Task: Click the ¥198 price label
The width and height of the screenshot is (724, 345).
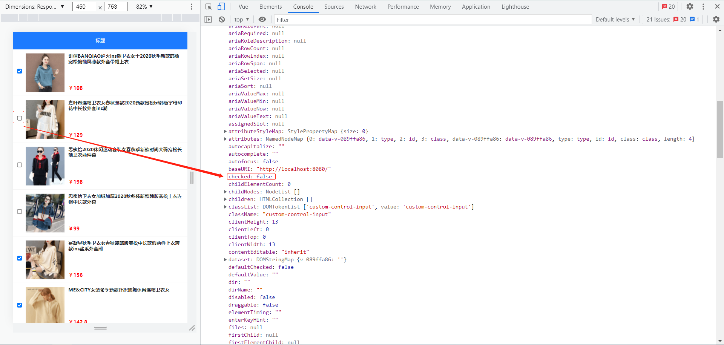Action: [x=76, y=182]
